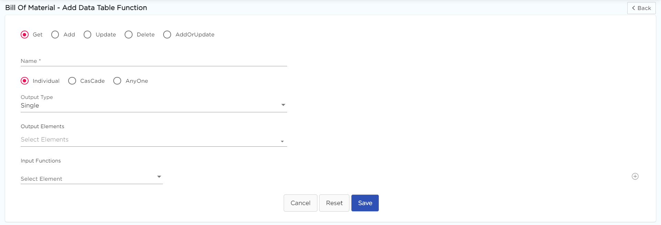Click the plus icon to add input function
661x225 pixels.
point(635,176)
